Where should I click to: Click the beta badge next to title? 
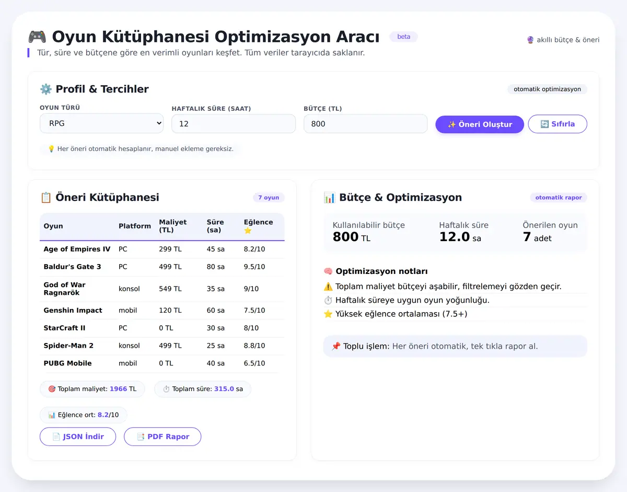[403, 37]
